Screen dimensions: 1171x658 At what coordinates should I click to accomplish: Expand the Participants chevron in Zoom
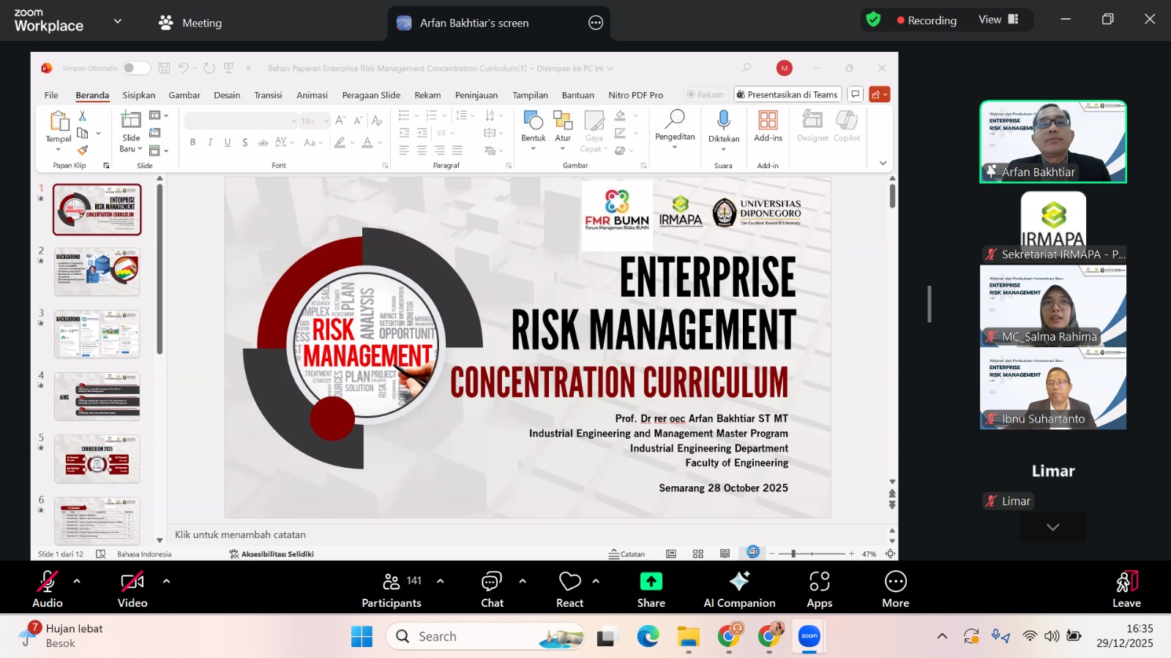point(440,581)
